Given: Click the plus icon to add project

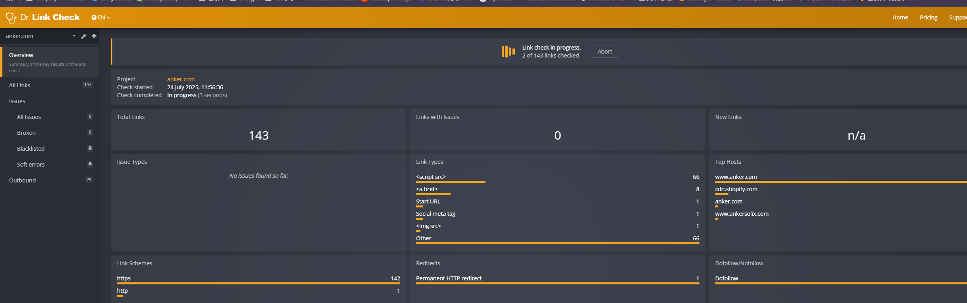Looking at the screenshot, I should pyautogui.click(x=94, y=36).
